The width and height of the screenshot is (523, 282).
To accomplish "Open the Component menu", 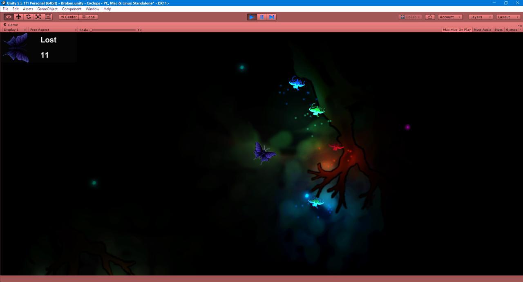I will pos(72,9).
